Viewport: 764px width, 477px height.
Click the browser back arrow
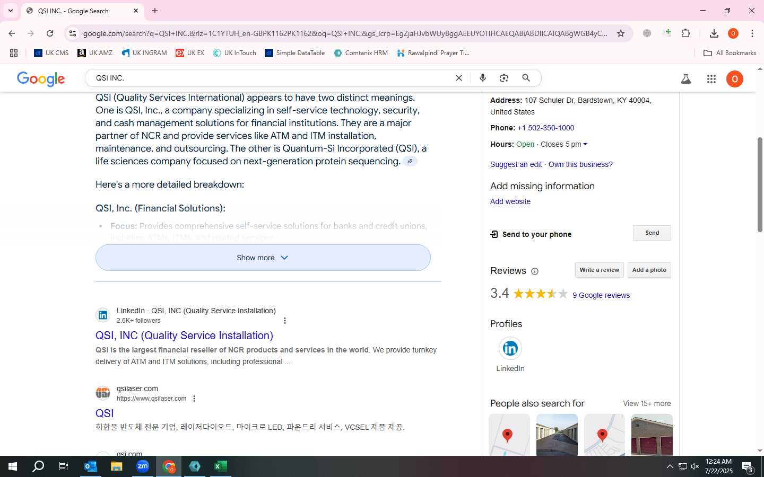(x=12, y=33)
